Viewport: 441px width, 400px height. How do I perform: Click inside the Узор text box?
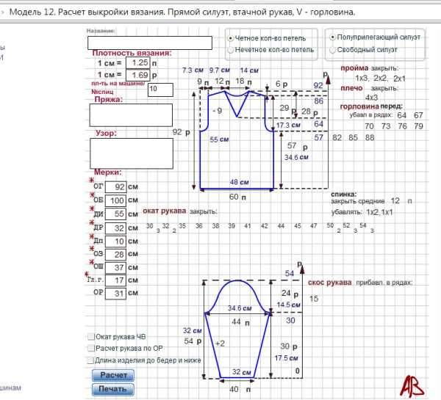pos(130,154)
